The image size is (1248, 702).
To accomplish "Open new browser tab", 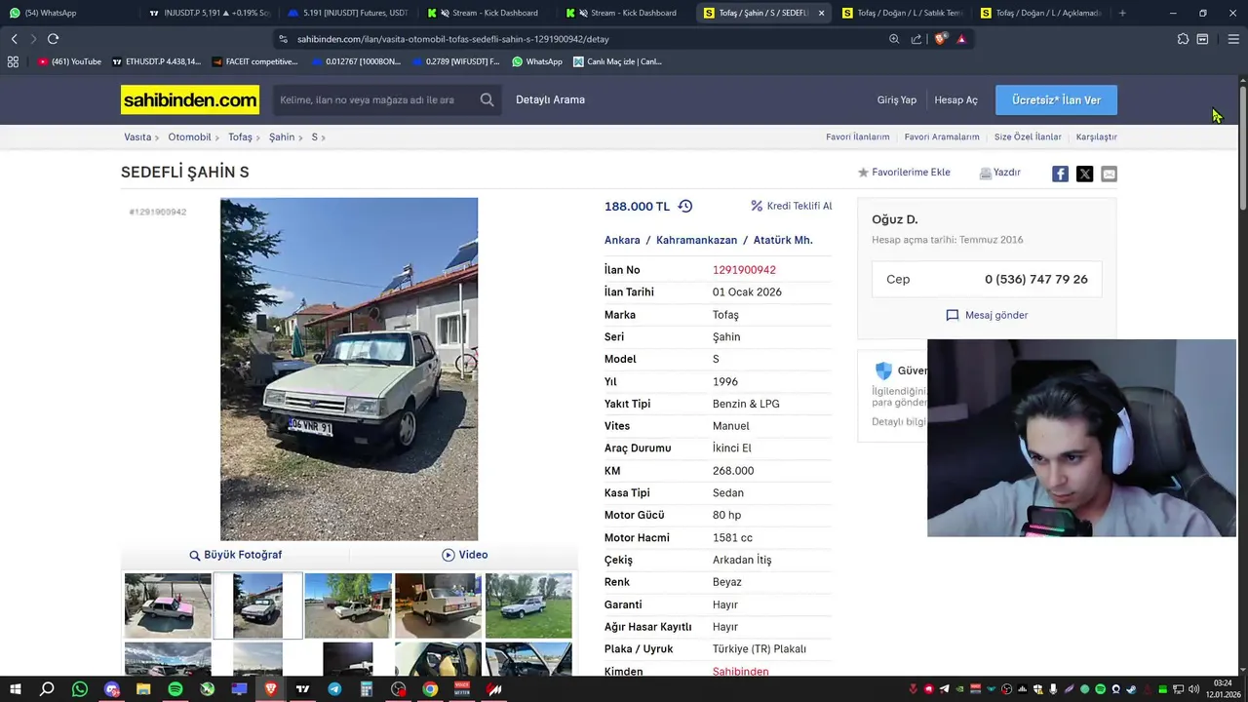I will coord(1122,13).
